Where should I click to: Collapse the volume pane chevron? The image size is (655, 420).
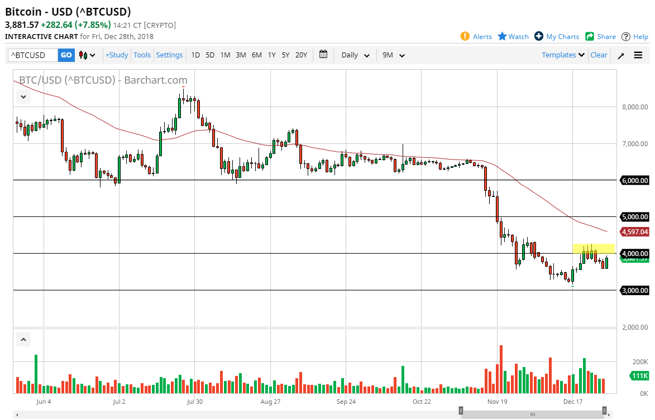point(23,339)
